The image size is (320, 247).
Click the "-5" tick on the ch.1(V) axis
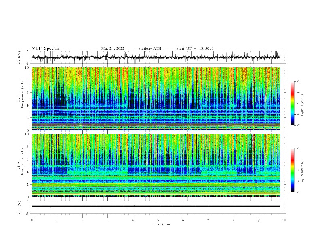27,64
